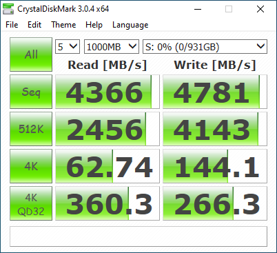277x253 pixels.
Task: Open the File menu
Action: point(12,25)
